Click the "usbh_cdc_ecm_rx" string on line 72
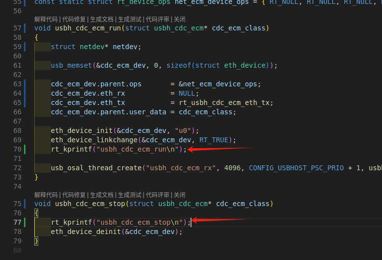 tap(181, 168)
